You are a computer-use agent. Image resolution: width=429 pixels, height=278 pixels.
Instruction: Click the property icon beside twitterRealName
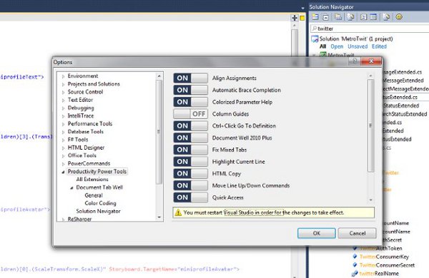[x=355, y=273]
